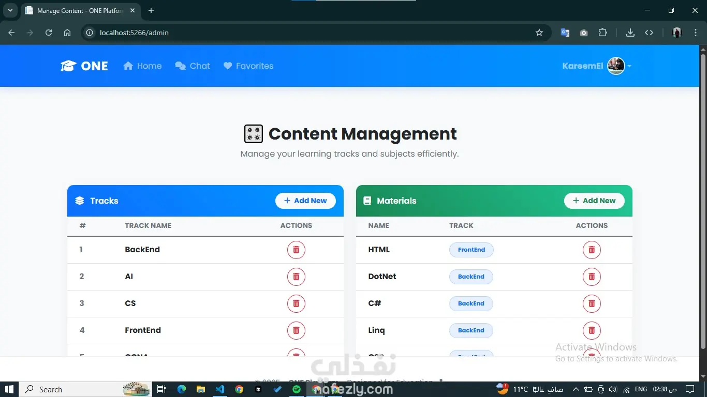Open Microsoft Edge from the taskbar
Viewport: 707px width, 397px height.
click(x=182, y=389)
